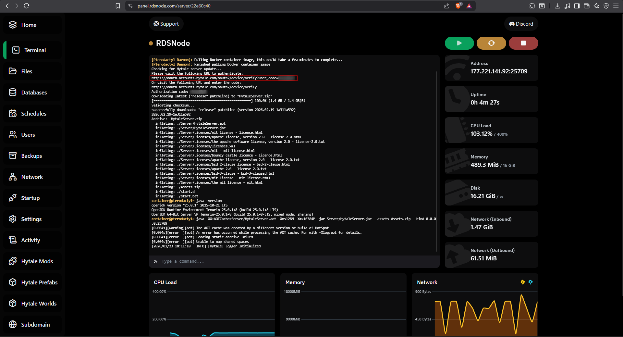This screenshot has width=623, height=337.
Task: Open the Hytale Mods page
Action: 37,261
